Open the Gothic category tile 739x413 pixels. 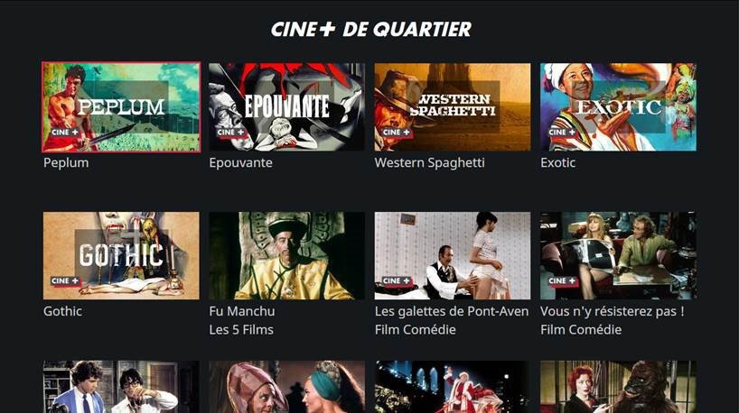[121, 255]
